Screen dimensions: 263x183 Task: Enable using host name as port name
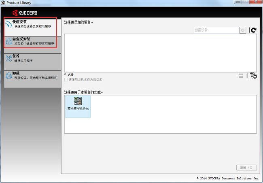point(66,80)
